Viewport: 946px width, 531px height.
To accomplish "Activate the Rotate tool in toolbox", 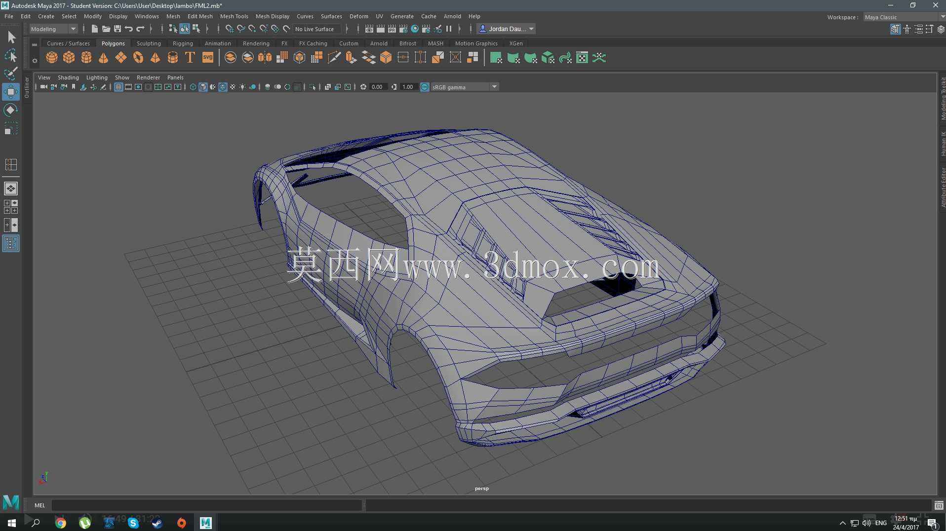I will pyautogui.click(x=11, y=110).
